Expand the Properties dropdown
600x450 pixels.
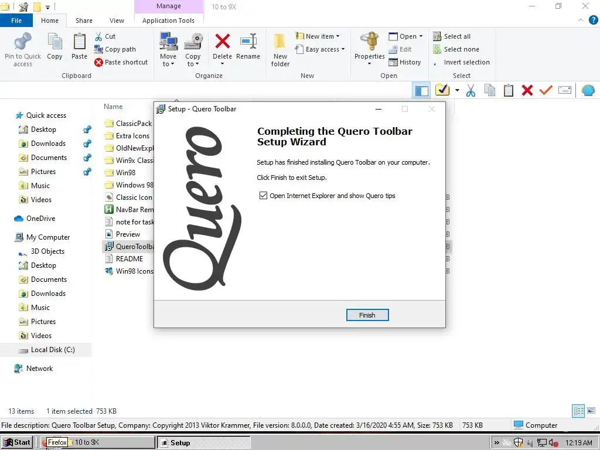369,63
